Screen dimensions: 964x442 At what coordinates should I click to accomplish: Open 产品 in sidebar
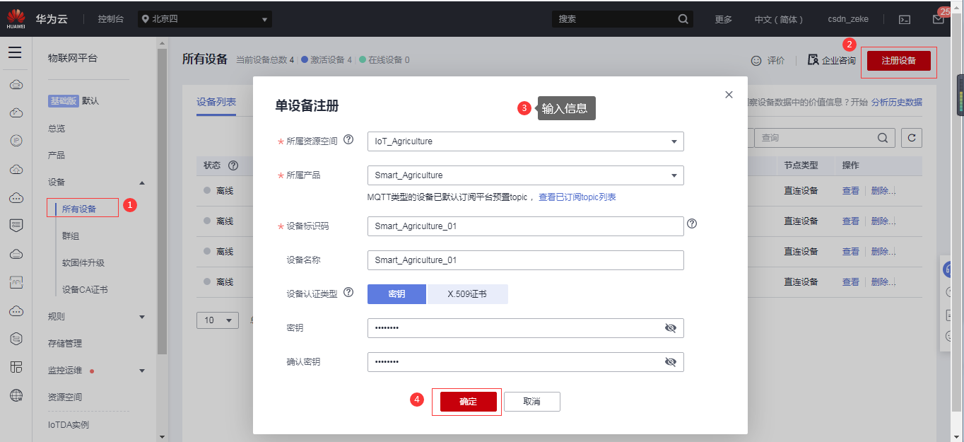(x=57, y=155)
